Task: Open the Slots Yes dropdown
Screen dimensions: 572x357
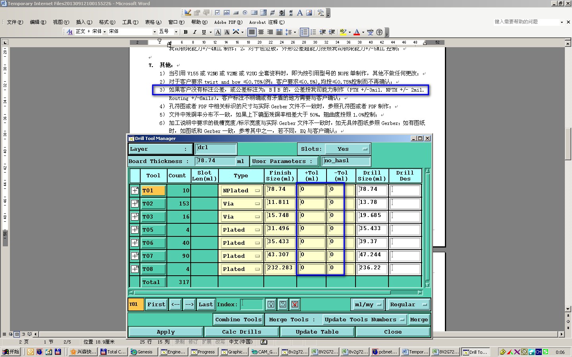Action: tap(348, 149)
